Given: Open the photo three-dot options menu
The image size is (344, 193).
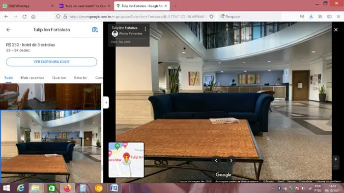Looking at the screenshot, I should tap(145, 29).
